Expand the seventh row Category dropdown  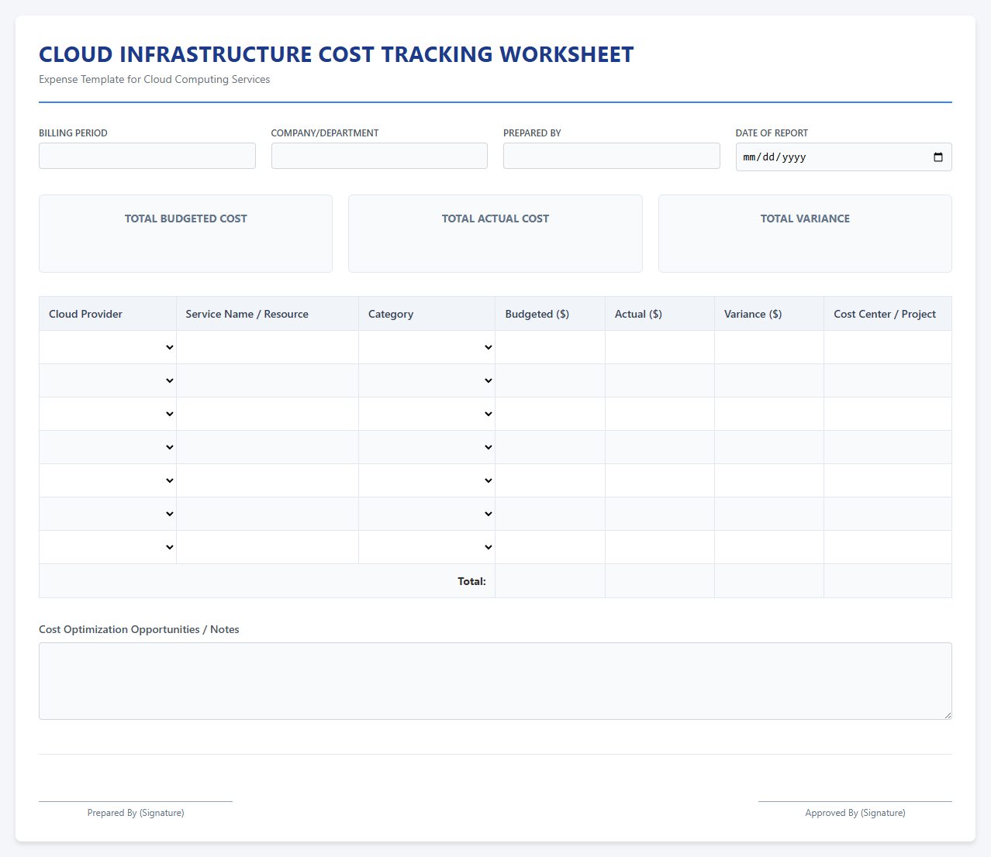click(x=426, y=547)
